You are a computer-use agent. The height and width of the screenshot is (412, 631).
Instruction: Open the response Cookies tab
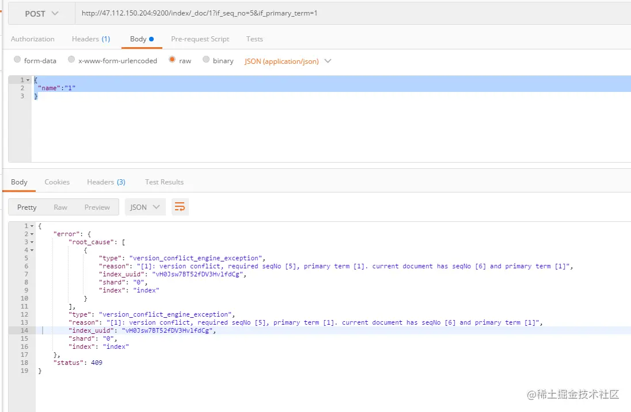click(57, 182)
